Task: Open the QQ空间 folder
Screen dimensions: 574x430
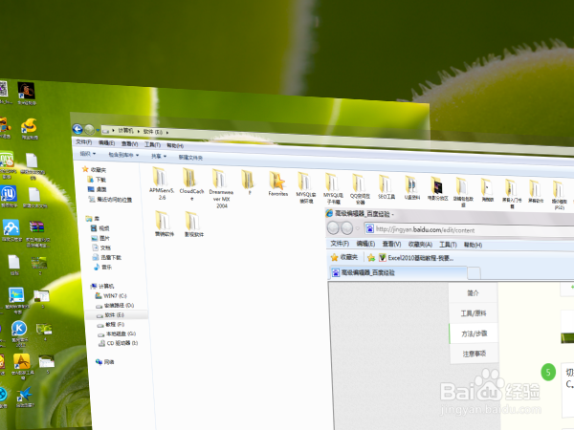Action: click(x=360, y=188)
